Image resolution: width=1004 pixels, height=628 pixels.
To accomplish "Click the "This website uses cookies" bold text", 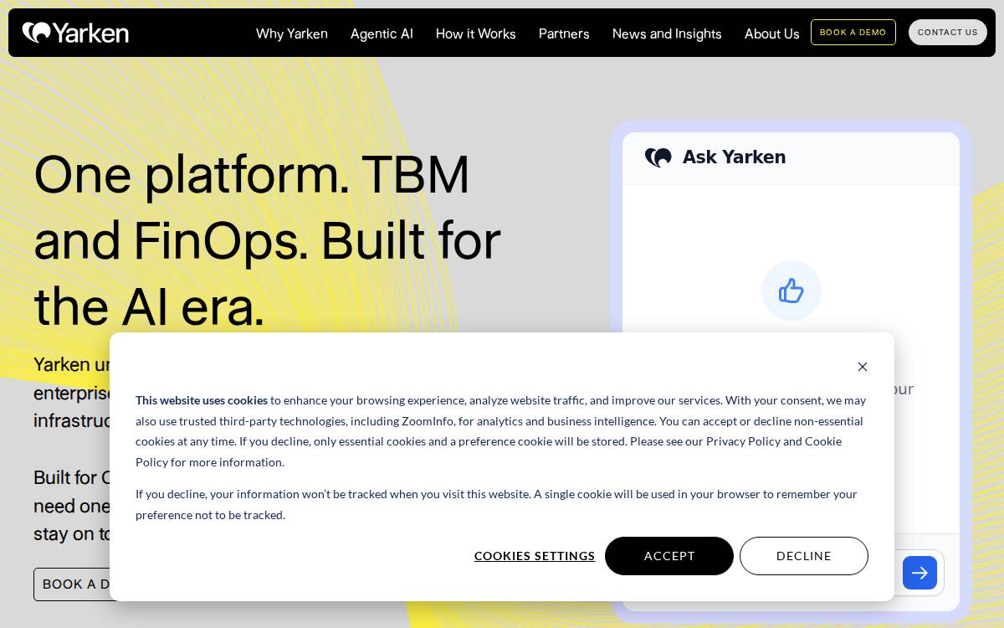I will point(202,400).
